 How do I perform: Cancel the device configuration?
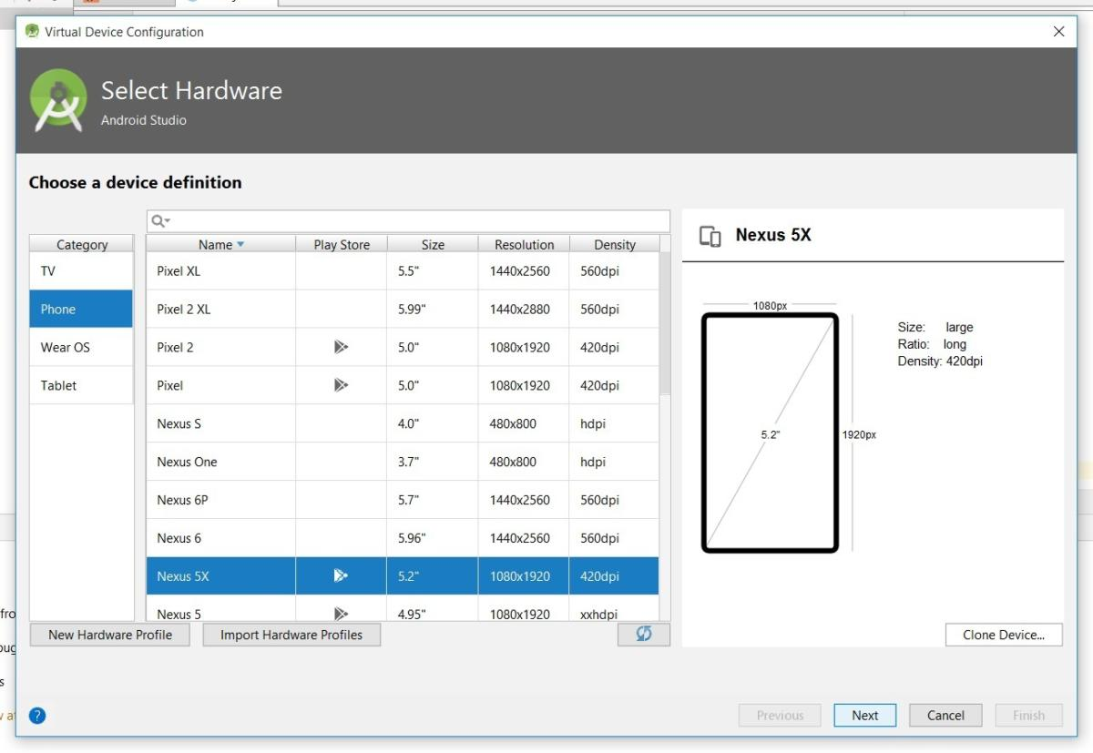coord(945,716)
